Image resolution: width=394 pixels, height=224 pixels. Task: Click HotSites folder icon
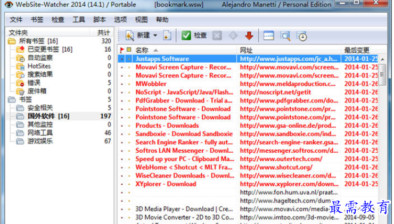20,66
